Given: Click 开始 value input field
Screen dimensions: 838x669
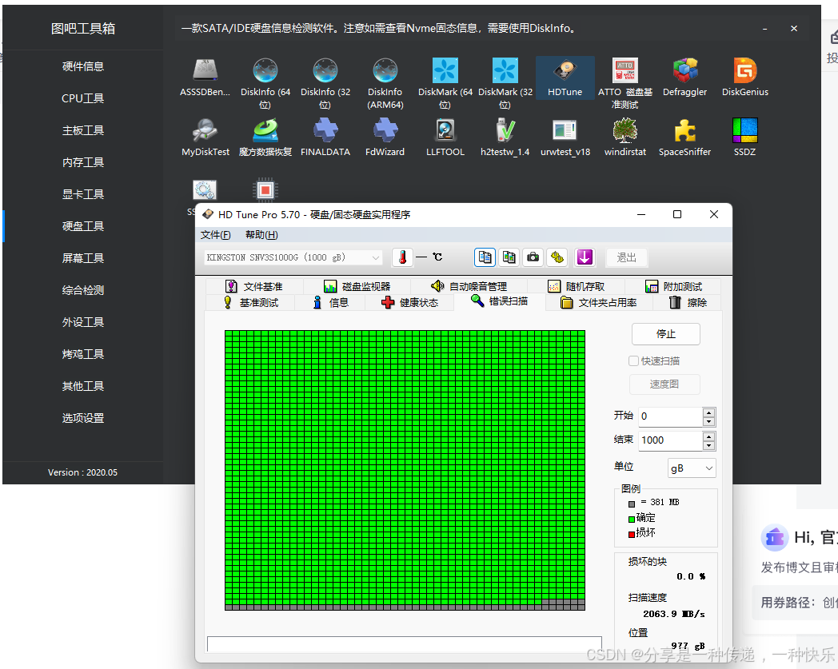Looking at the screenshot, I should tap(671, 416).
